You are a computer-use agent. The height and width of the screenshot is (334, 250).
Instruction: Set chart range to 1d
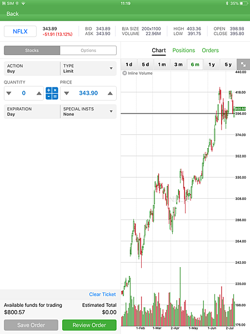click(129, 65)
